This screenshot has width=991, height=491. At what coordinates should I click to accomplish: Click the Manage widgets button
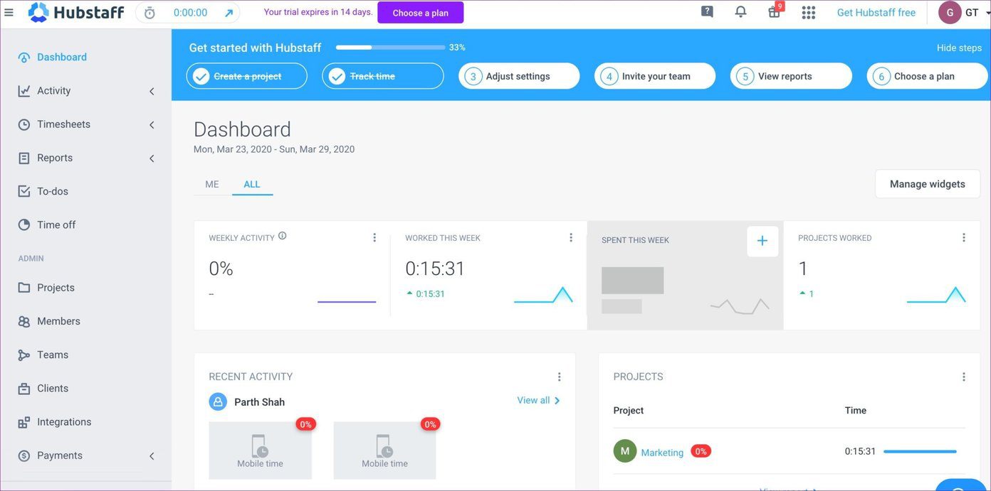(x=928, y=184)
